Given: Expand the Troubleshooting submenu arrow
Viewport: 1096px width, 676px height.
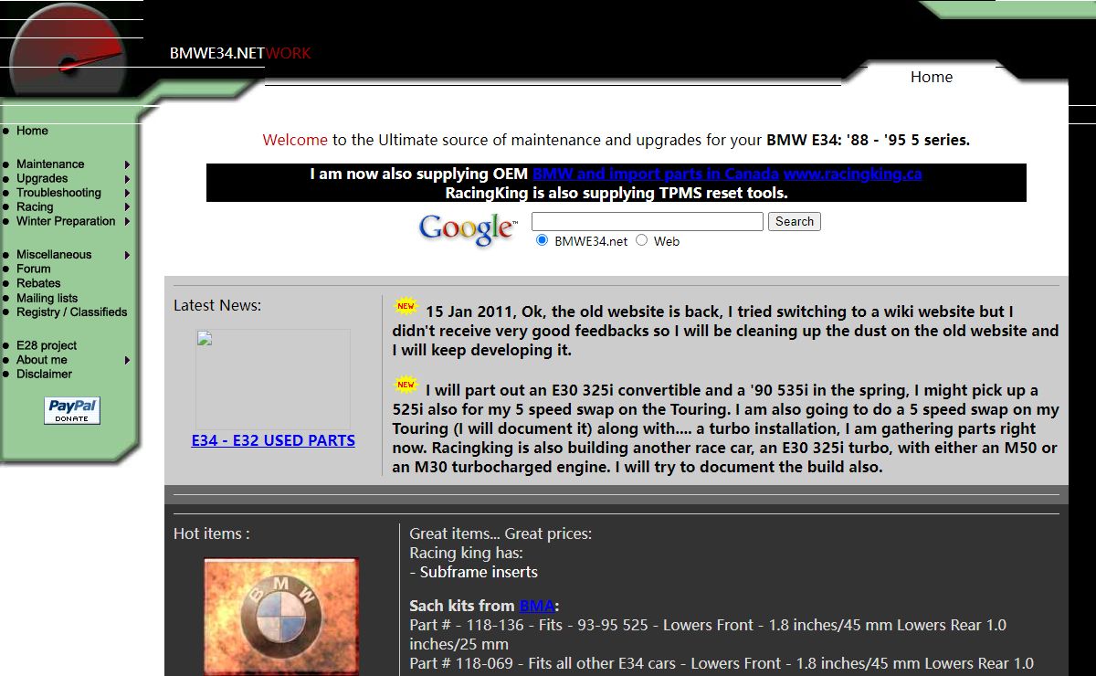Looking at the screenshot, I should [128, 193].
